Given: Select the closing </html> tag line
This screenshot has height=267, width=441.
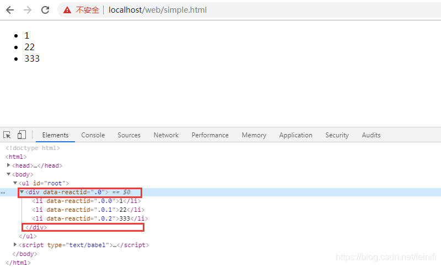Looking at the screenshot, I should (x=18, y=263).
